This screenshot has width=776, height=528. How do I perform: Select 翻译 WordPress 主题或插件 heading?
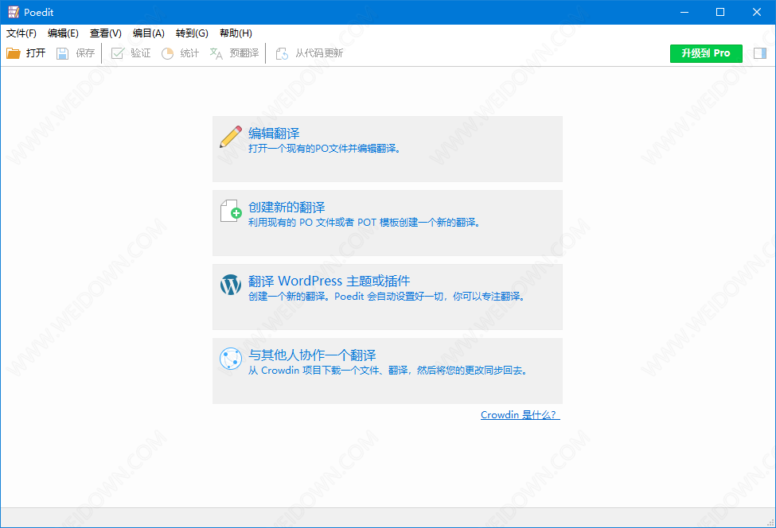click(330, 281)
